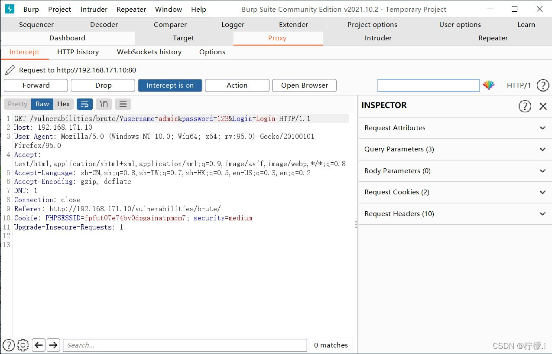Open search settings gear icon
552x354 pixels.
pos(23,345)
